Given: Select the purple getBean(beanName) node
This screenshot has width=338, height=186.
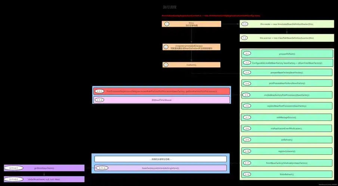Looking at the screenshot, I should coord(44,168).
